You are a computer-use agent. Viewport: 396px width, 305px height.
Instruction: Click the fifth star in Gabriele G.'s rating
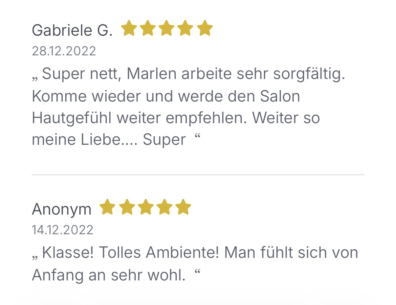(205, 28)
